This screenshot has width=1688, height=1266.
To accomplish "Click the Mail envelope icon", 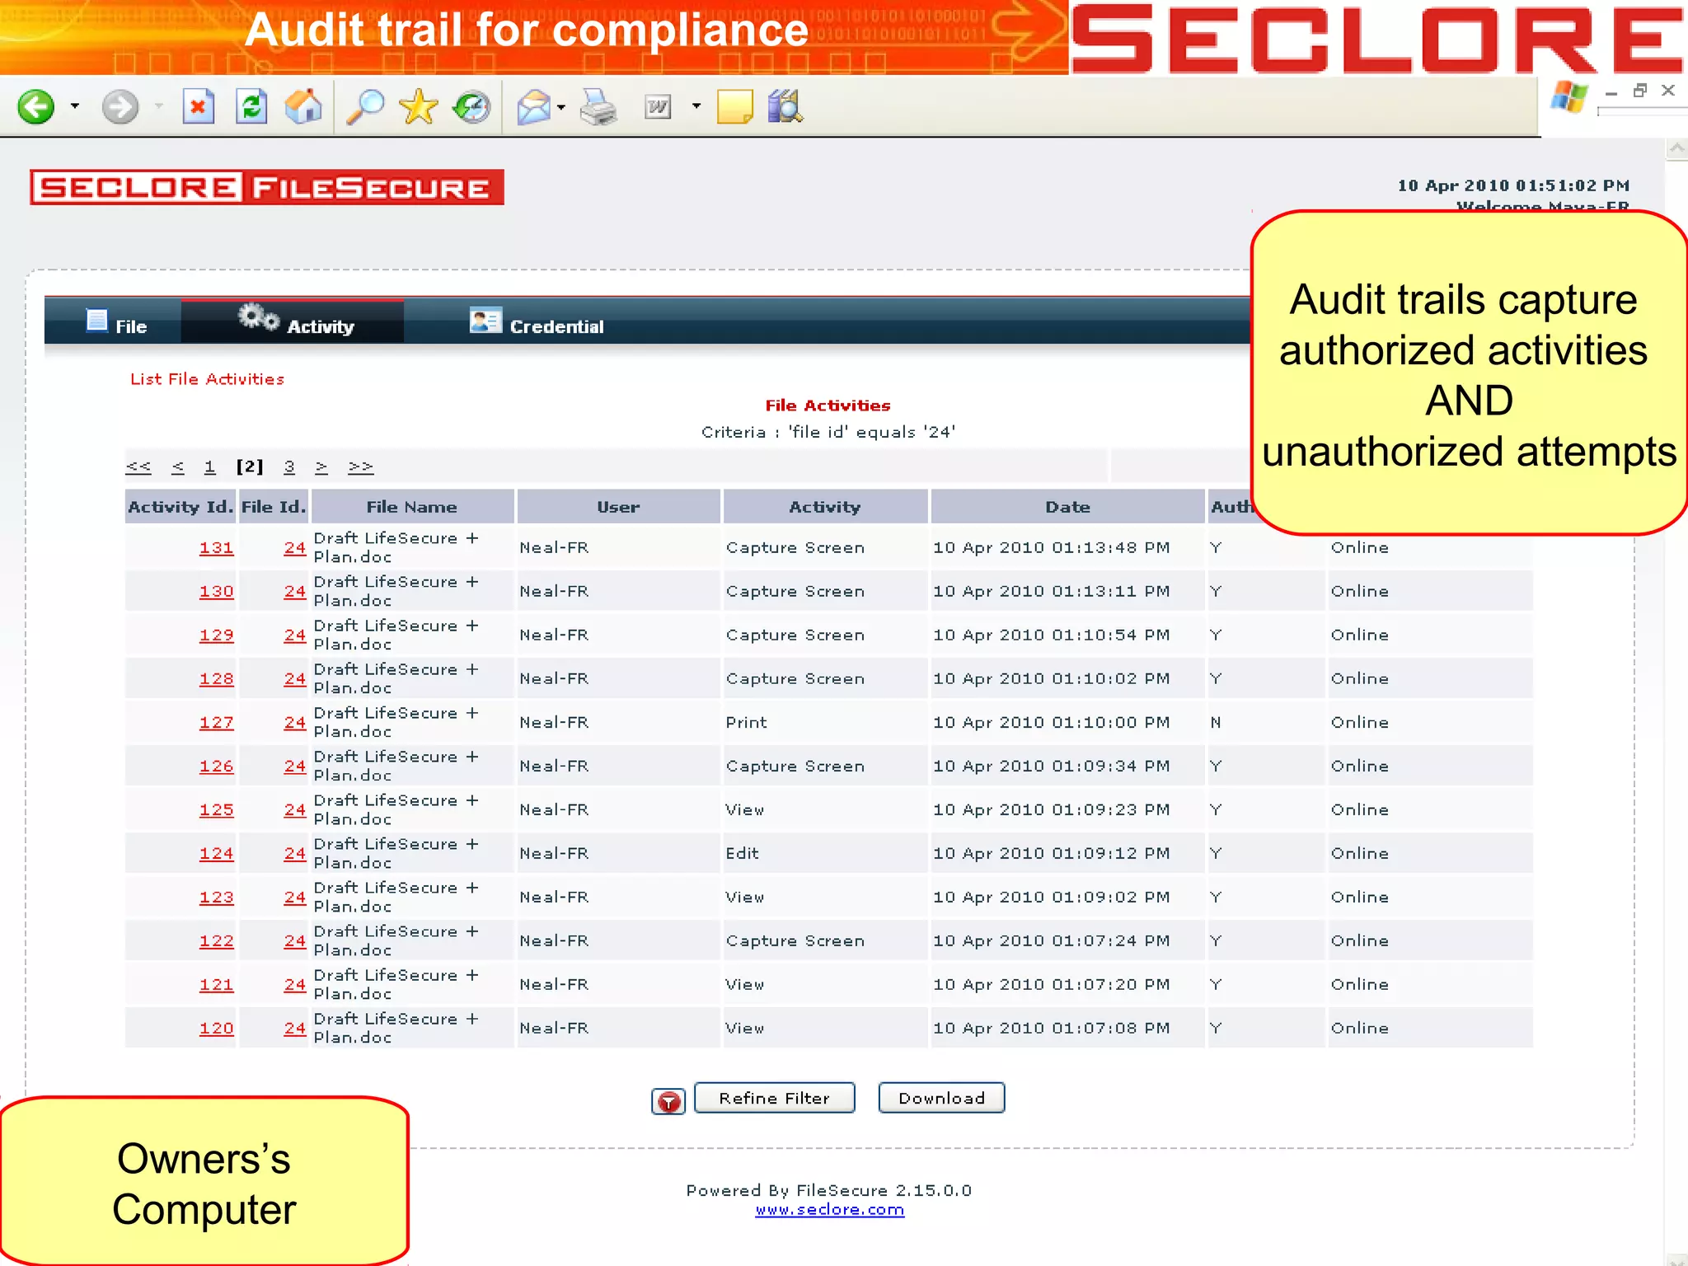I will pyautogui.click(x=533, y=107).
